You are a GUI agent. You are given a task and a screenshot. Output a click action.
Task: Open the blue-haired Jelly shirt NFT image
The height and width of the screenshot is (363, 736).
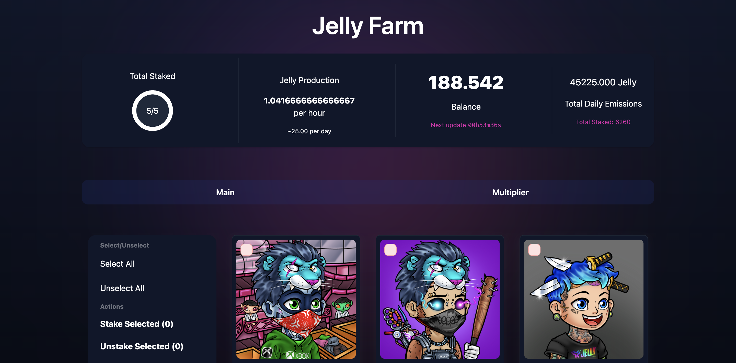click(583, 299)
